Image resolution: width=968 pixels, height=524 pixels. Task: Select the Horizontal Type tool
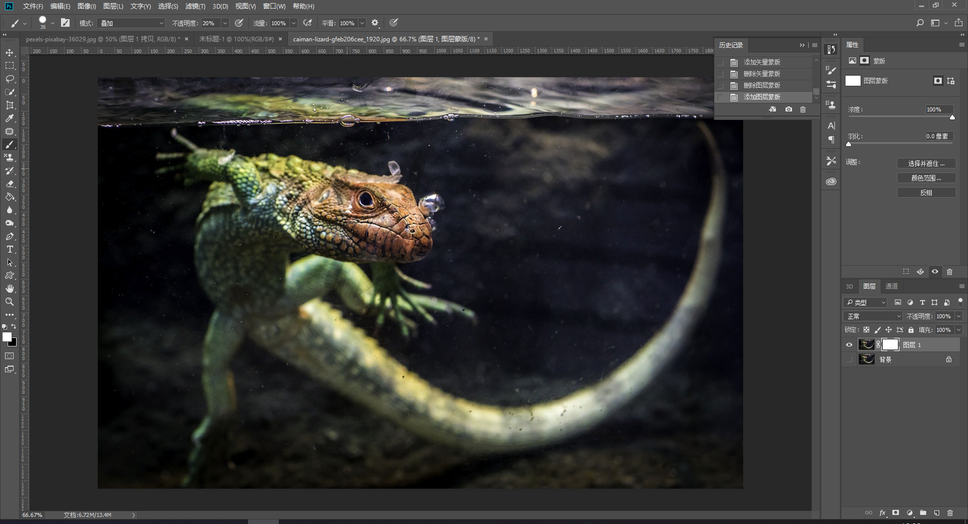point(10,250)
